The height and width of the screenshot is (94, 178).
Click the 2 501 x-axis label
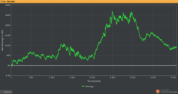(112, 77)
